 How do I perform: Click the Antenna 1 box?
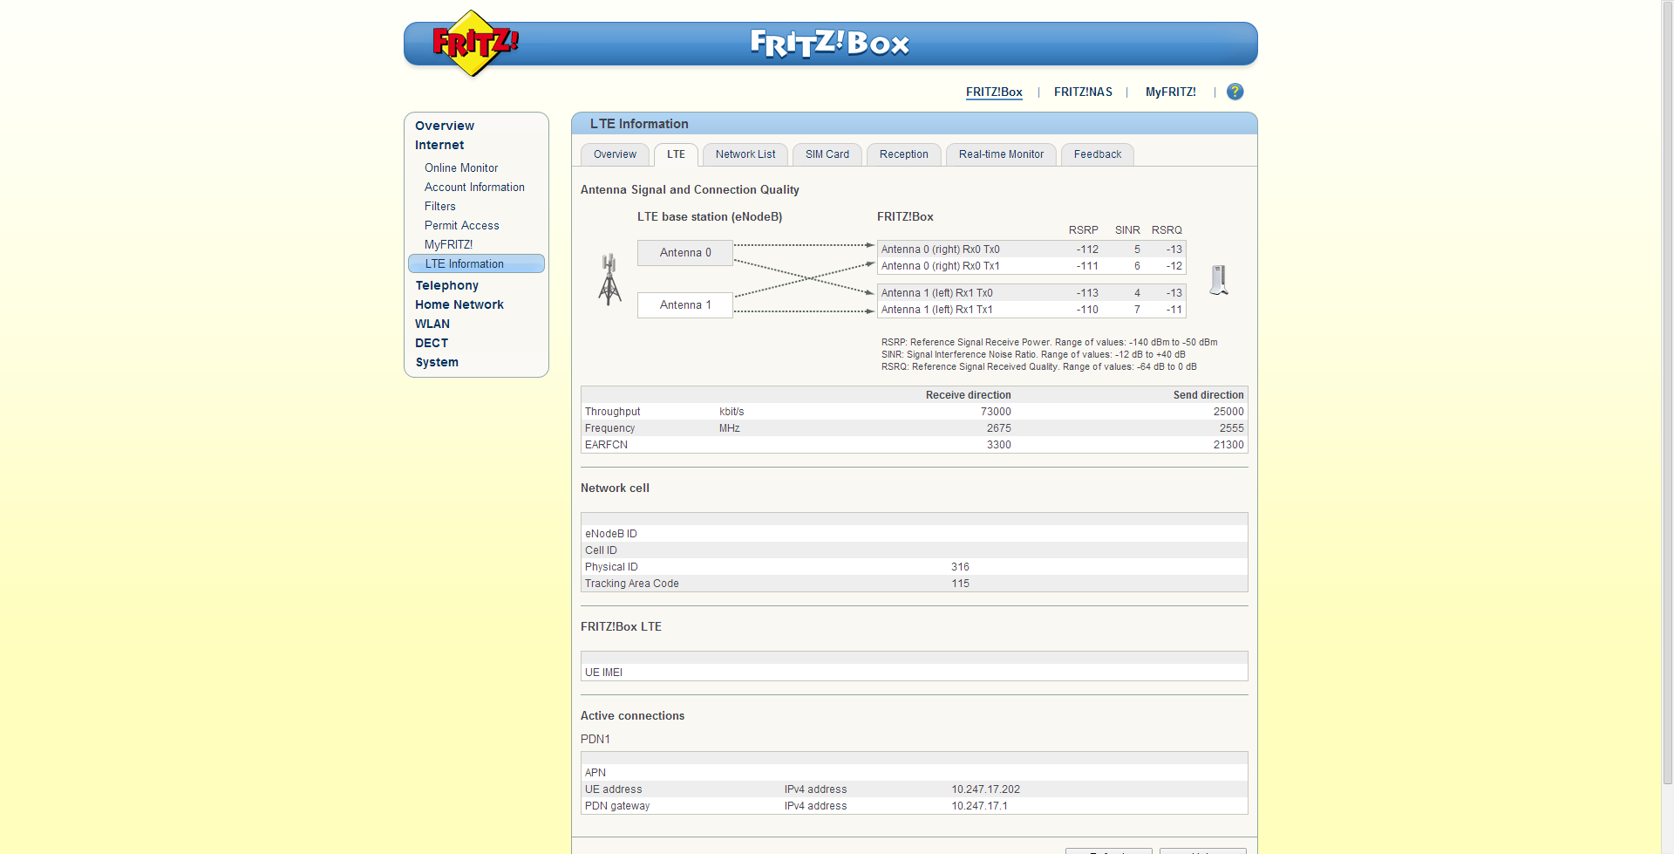tap(685, 304)
